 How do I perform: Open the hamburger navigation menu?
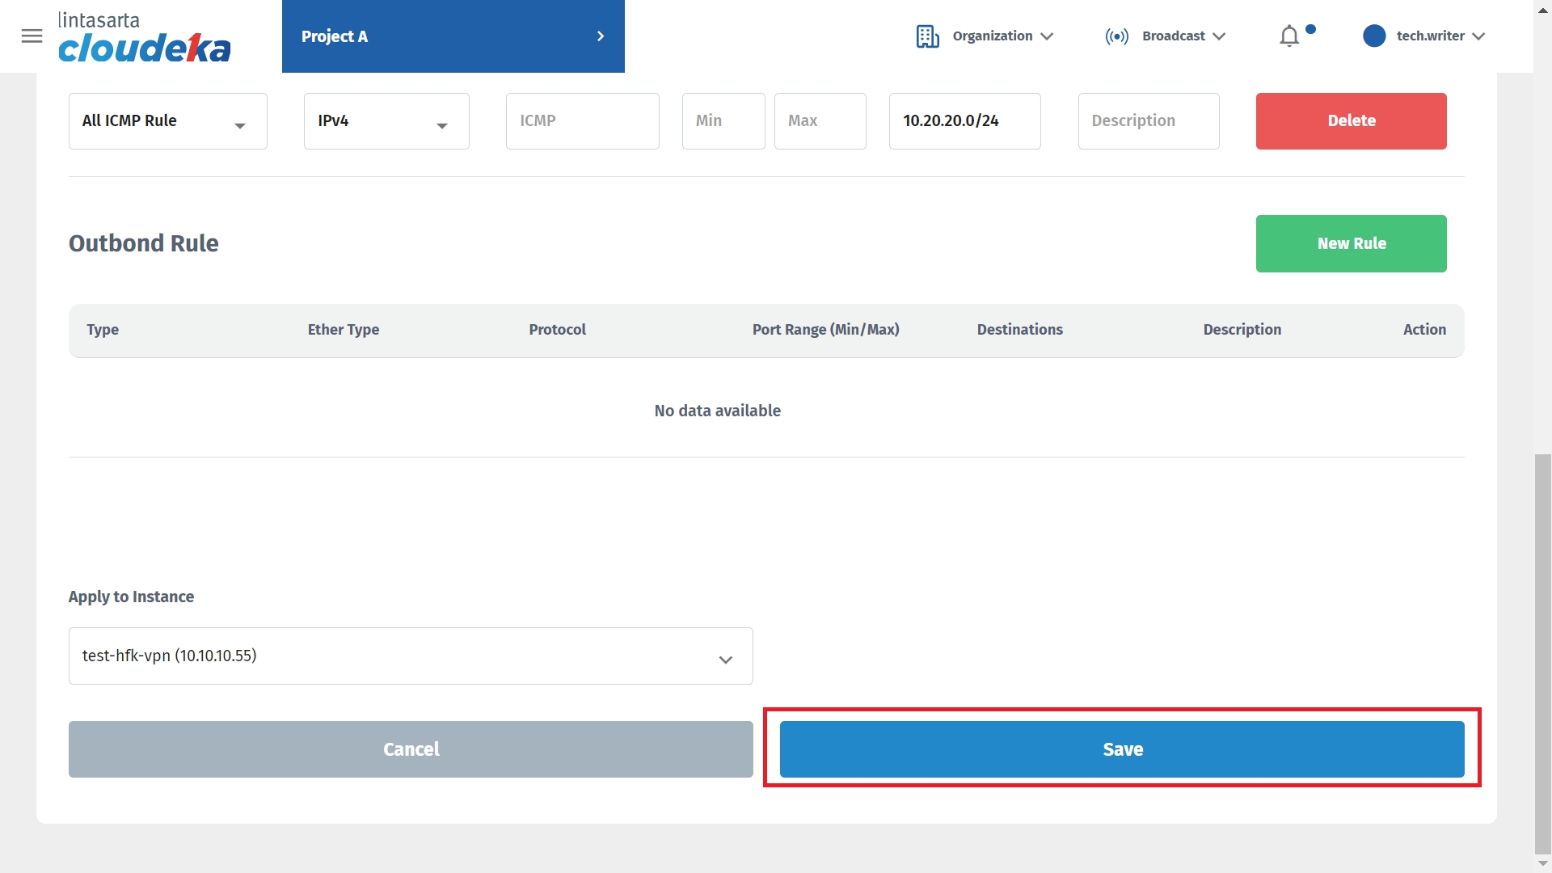pos(32,36)
